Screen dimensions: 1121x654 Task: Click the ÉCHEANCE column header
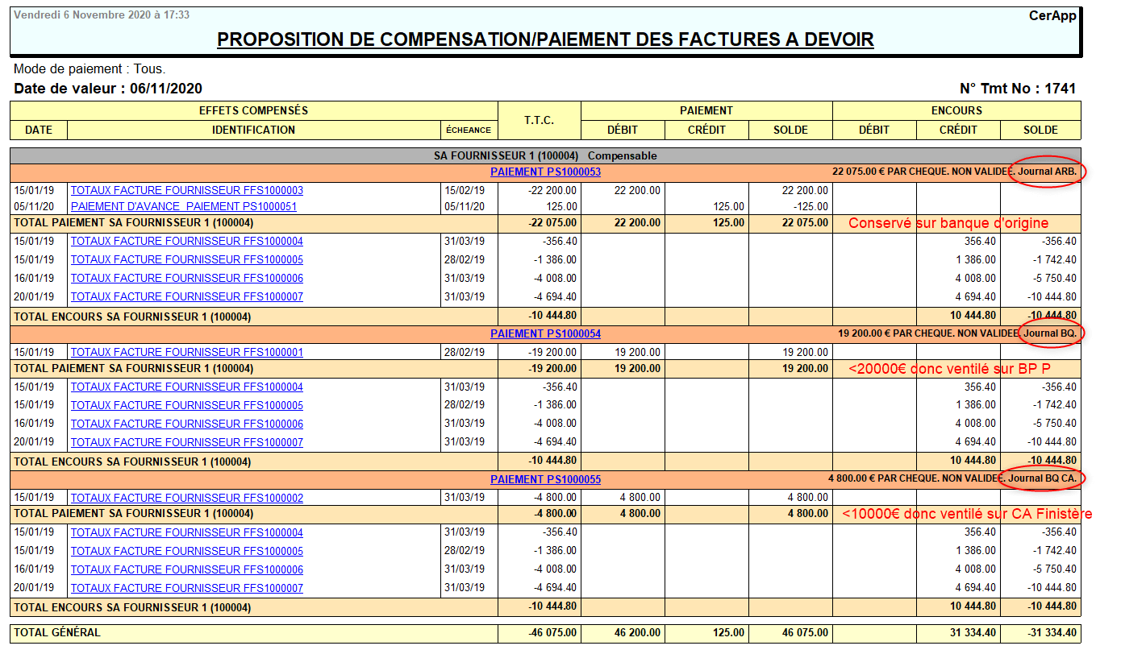tap(469, 130)
